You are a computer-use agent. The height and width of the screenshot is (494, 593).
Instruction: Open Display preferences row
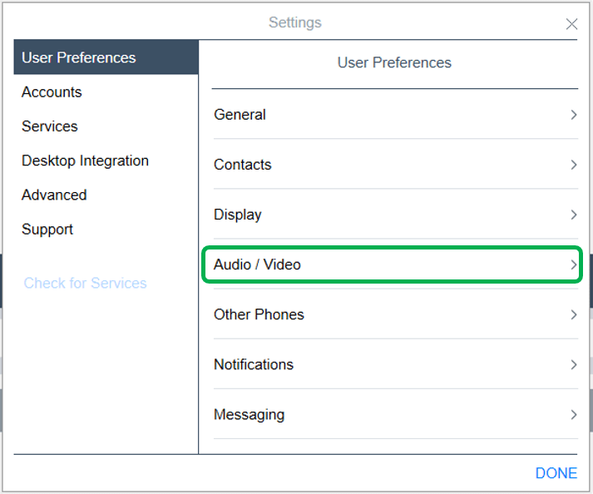point(238,215)
